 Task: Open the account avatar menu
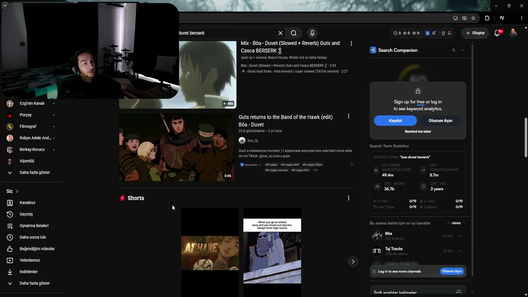[513, 33]
